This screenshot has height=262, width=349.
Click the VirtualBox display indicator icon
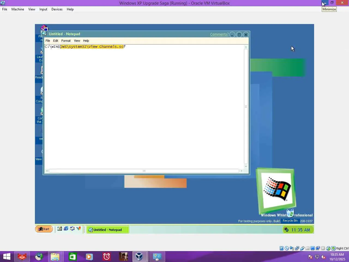313,248
